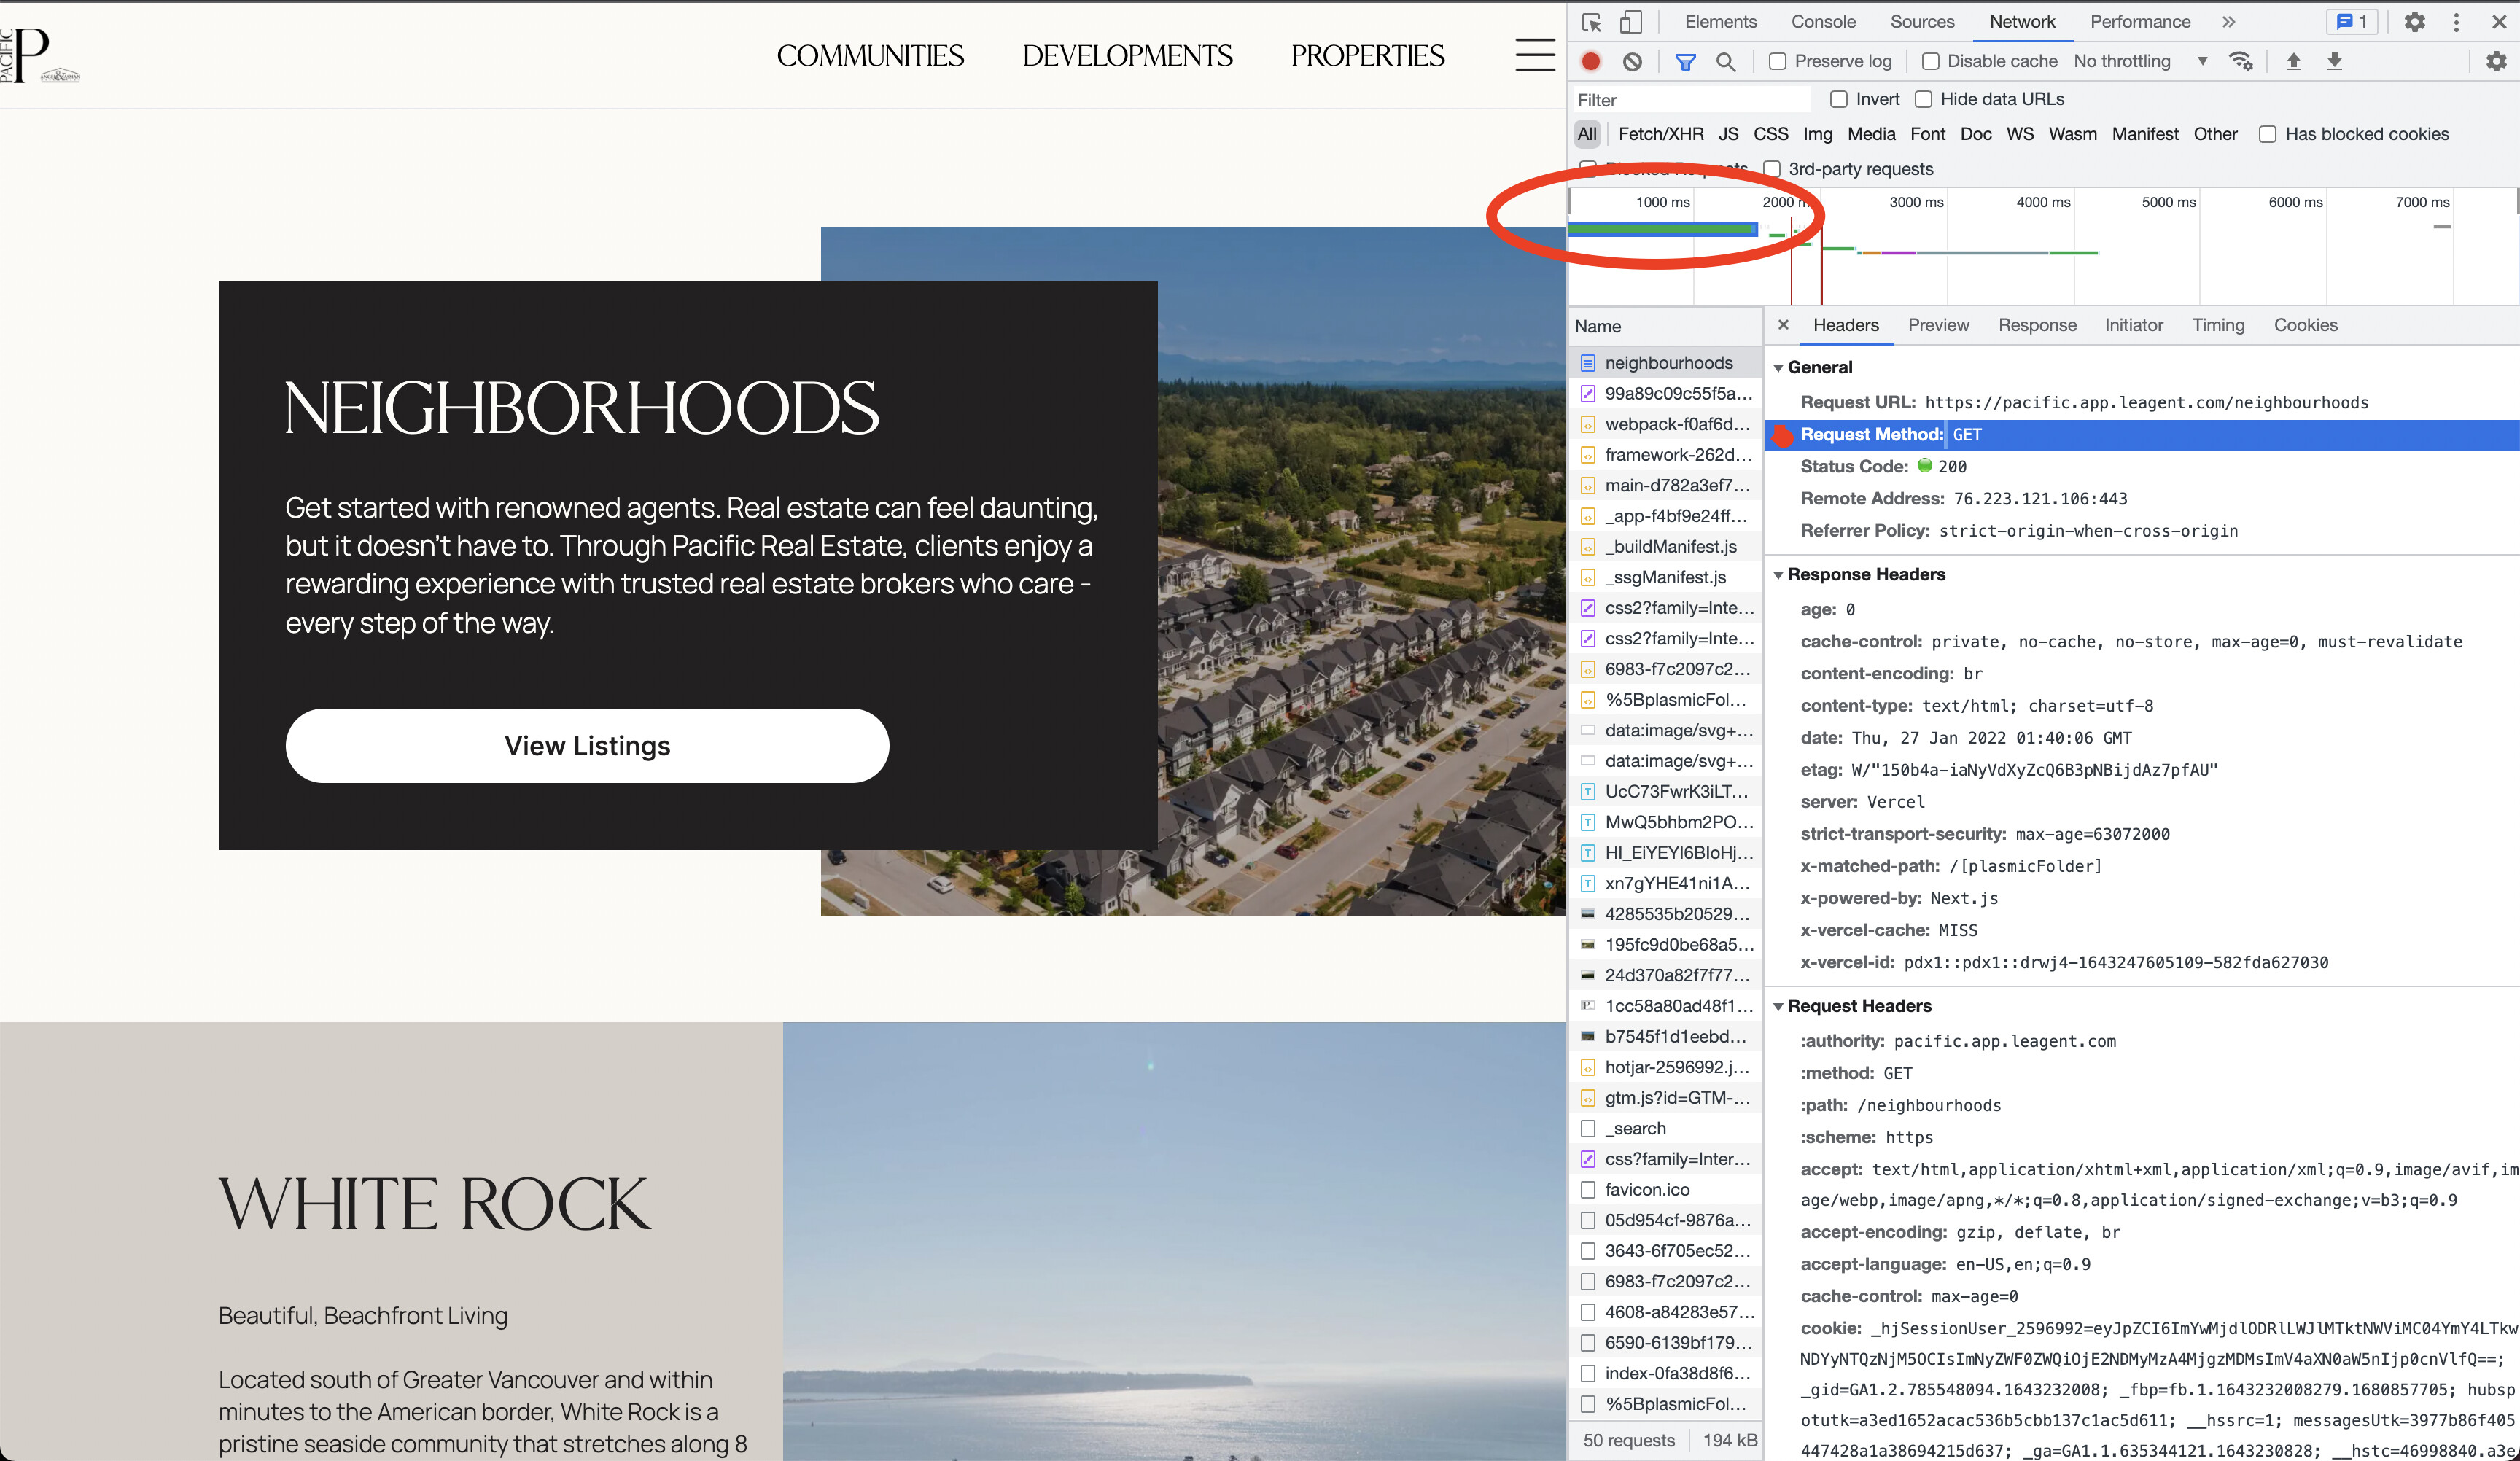This screenshot has width=2520, height=1461.
Task: Open the No throttling dropdown
Action: [2139, 62]
